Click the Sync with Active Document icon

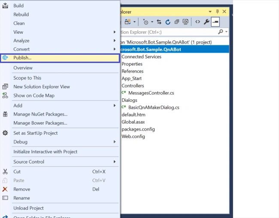[159, 22]
